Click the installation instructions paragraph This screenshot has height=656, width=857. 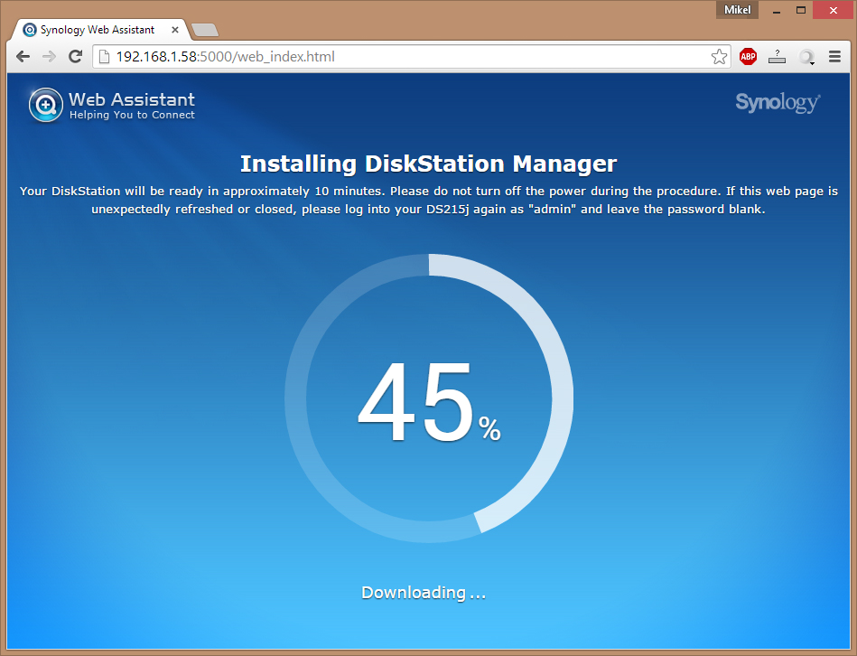click(x=428, y=200)
